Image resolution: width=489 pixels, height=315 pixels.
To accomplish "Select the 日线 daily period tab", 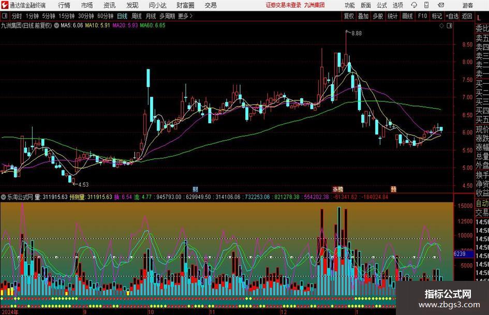I will point(122,16).
